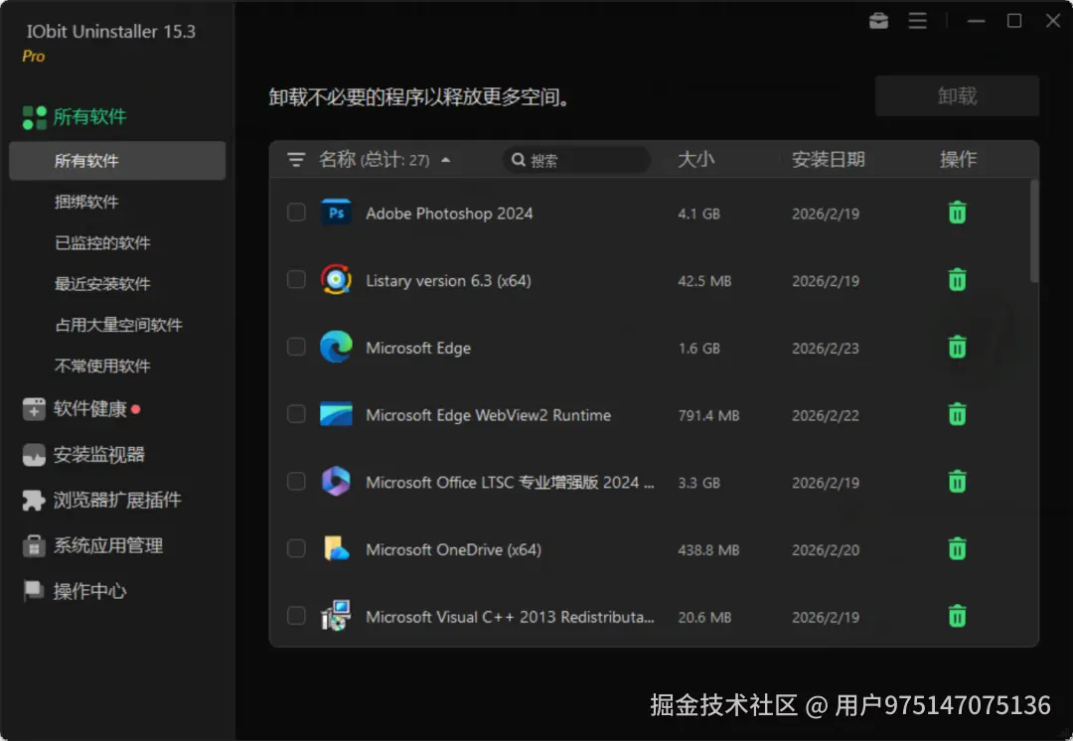Select the Microsoft Edge WebView2 Runtime name
The image size is (1073, 741).
pos(488,415)
